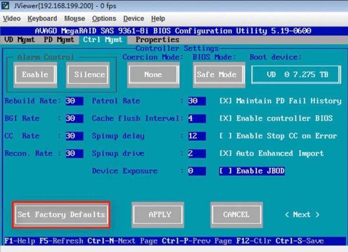Click the Ctrl-S-Save hint in footer
The image size is (348, 252).
pyautogui.click(x=300, y=241)
